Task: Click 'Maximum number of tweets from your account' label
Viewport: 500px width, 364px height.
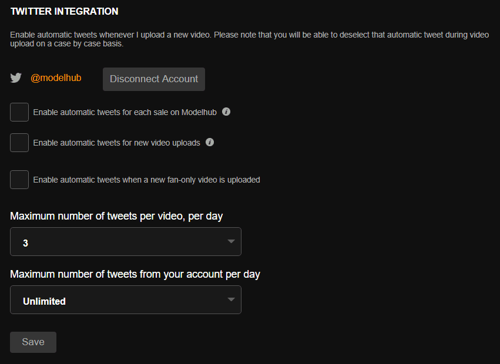Action: (x=135, y=274)
